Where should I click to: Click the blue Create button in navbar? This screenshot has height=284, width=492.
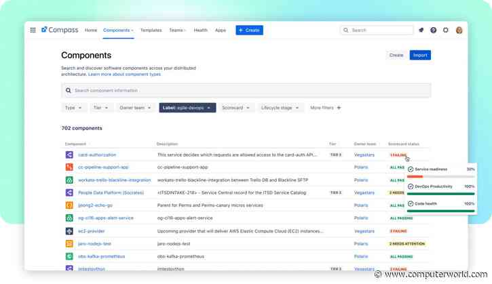pos(250,31)
